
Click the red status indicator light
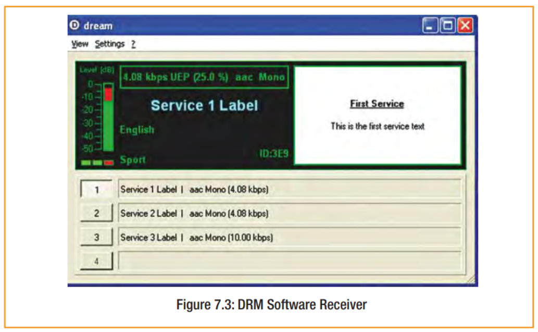(109, 163)
